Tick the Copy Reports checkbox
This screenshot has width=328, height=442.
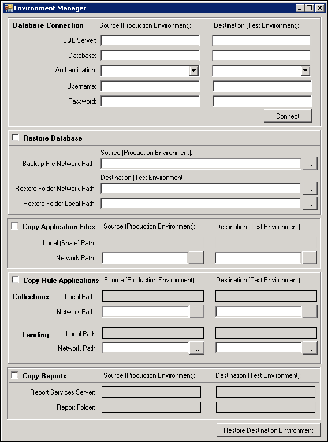tap(14, 375)
